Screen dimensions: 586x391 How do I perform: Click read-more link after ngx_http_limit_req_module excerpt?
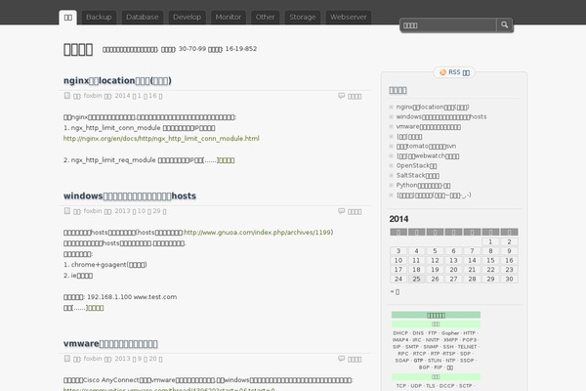click(227, 160)
